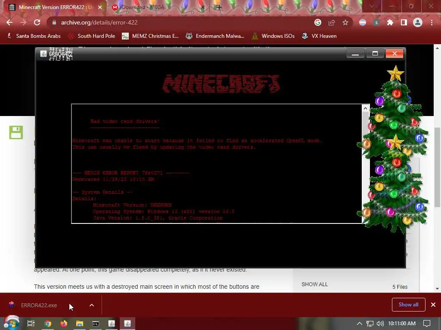441x330 pixels.
Task: Click the first Java taskbar icon
Action: [112, 324]
